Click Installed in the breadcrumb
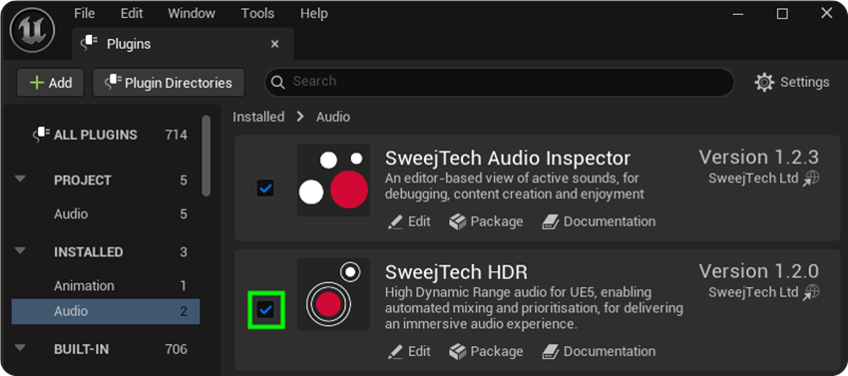The height and width of the screenshot is (376, 848). coord(258,117)
